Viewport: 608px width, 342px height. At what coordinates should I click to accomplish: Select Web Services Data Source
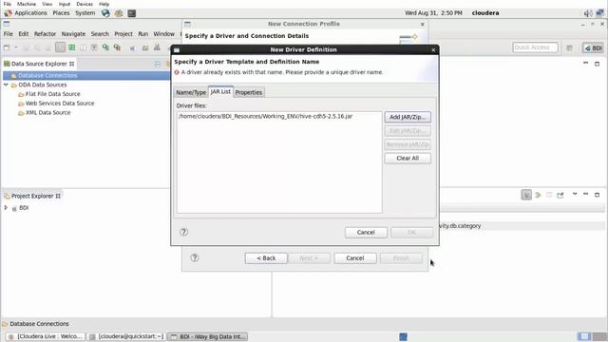tap(59, 104)
